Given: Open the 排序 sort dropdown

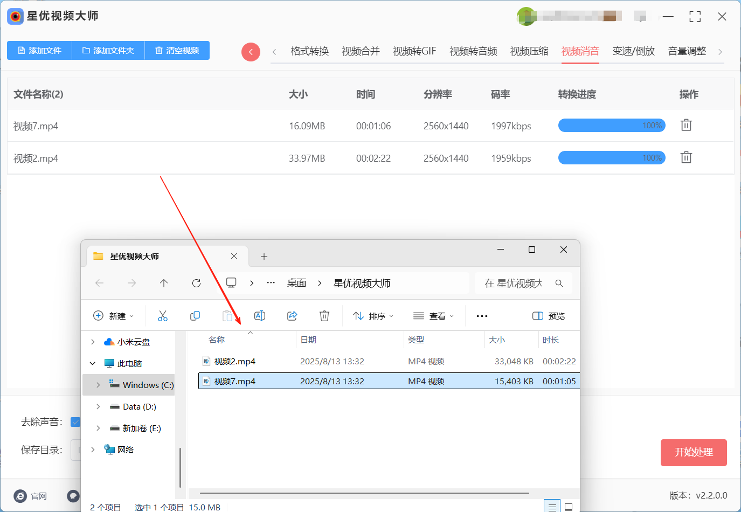Looking at the screenshot, I should click(373, 316).
